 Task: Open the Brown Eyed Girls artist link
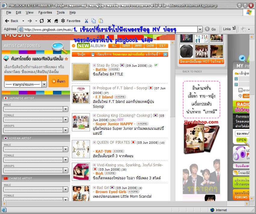point(111,192)
